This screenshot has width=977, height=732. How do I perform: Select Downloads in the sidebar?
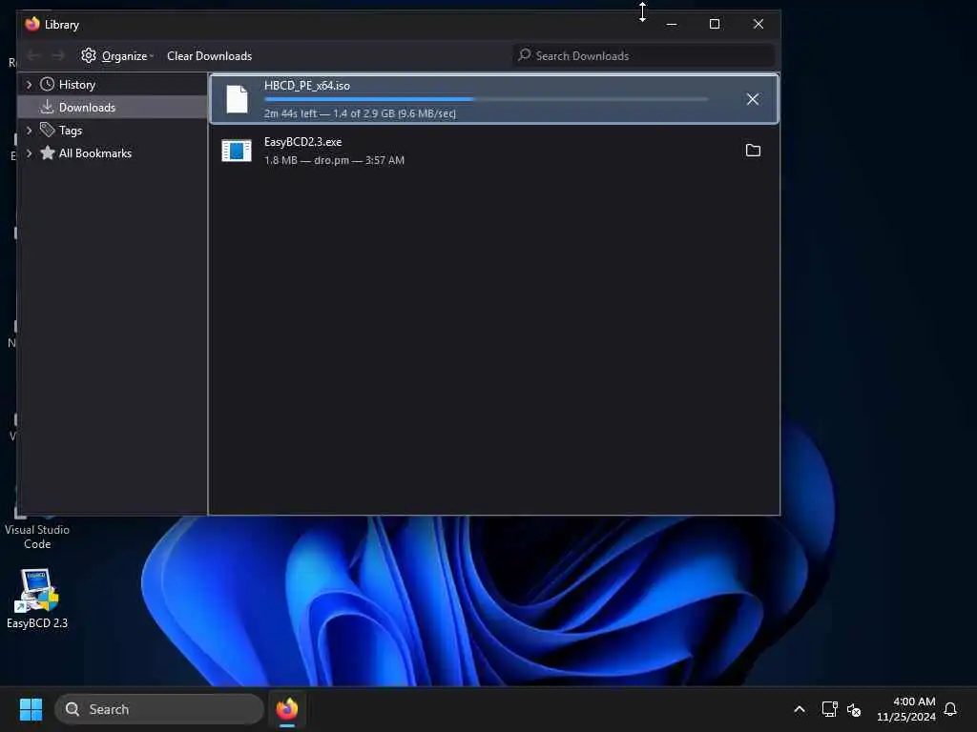87,108
